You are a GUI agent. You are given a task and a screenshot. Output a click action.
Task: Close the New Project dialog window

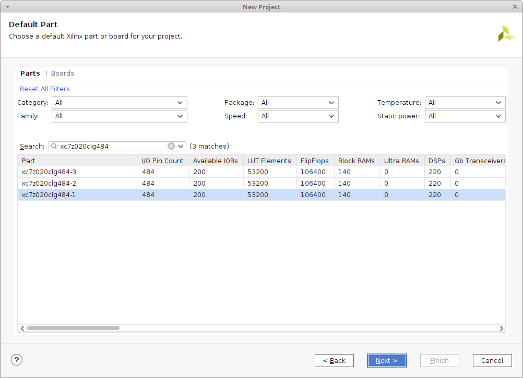[515, 7]
